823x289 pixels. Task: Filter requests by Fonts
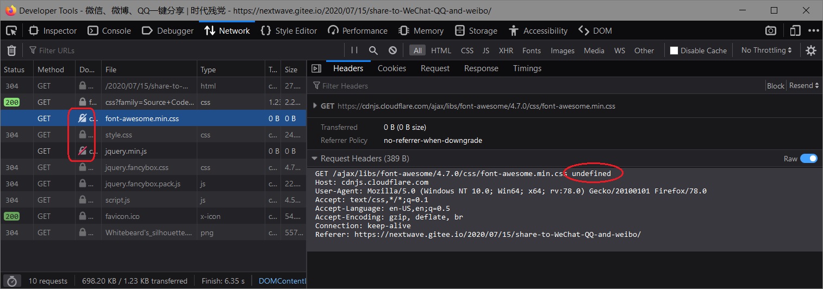pos(532,51)
